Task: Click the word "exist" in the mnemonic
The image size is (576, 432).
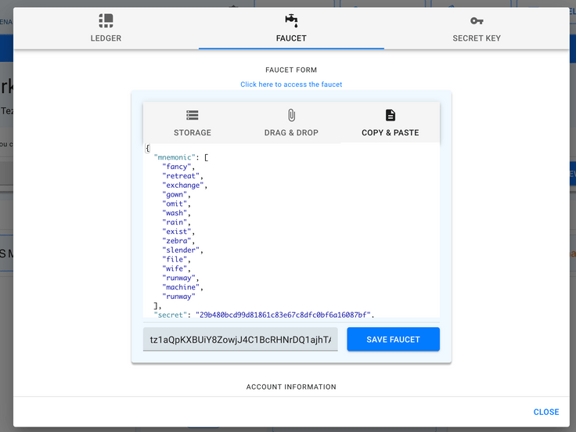Action: click(177, 232)
